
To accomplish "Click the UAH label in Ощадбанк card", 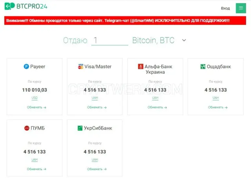I will click(216, 98).
